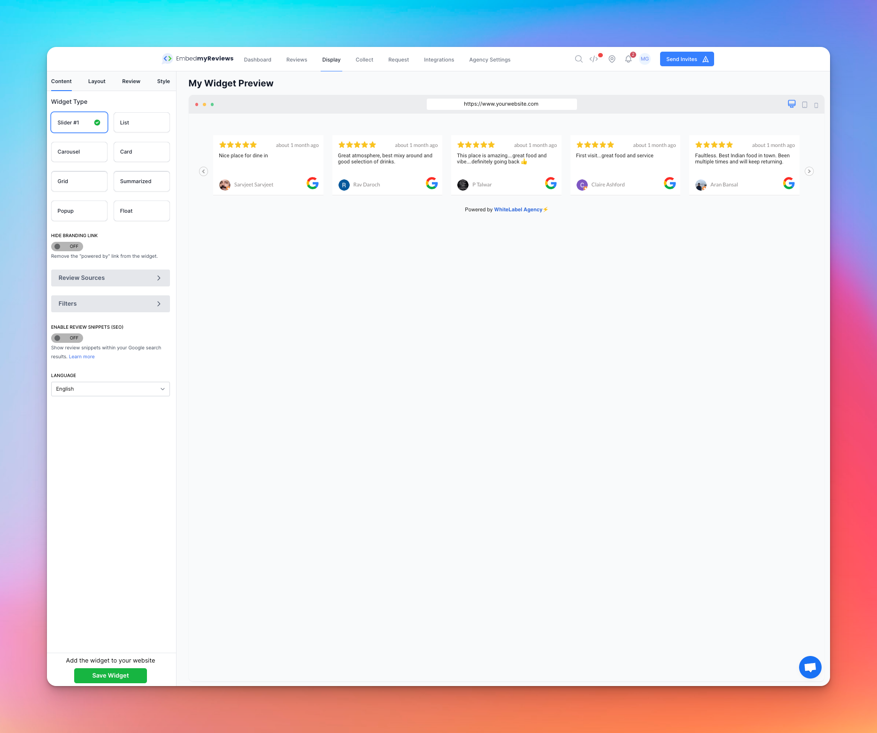The width and height of the screenshot is (877, 733).
Task: Select the Popup widget type
Action: 79,211
